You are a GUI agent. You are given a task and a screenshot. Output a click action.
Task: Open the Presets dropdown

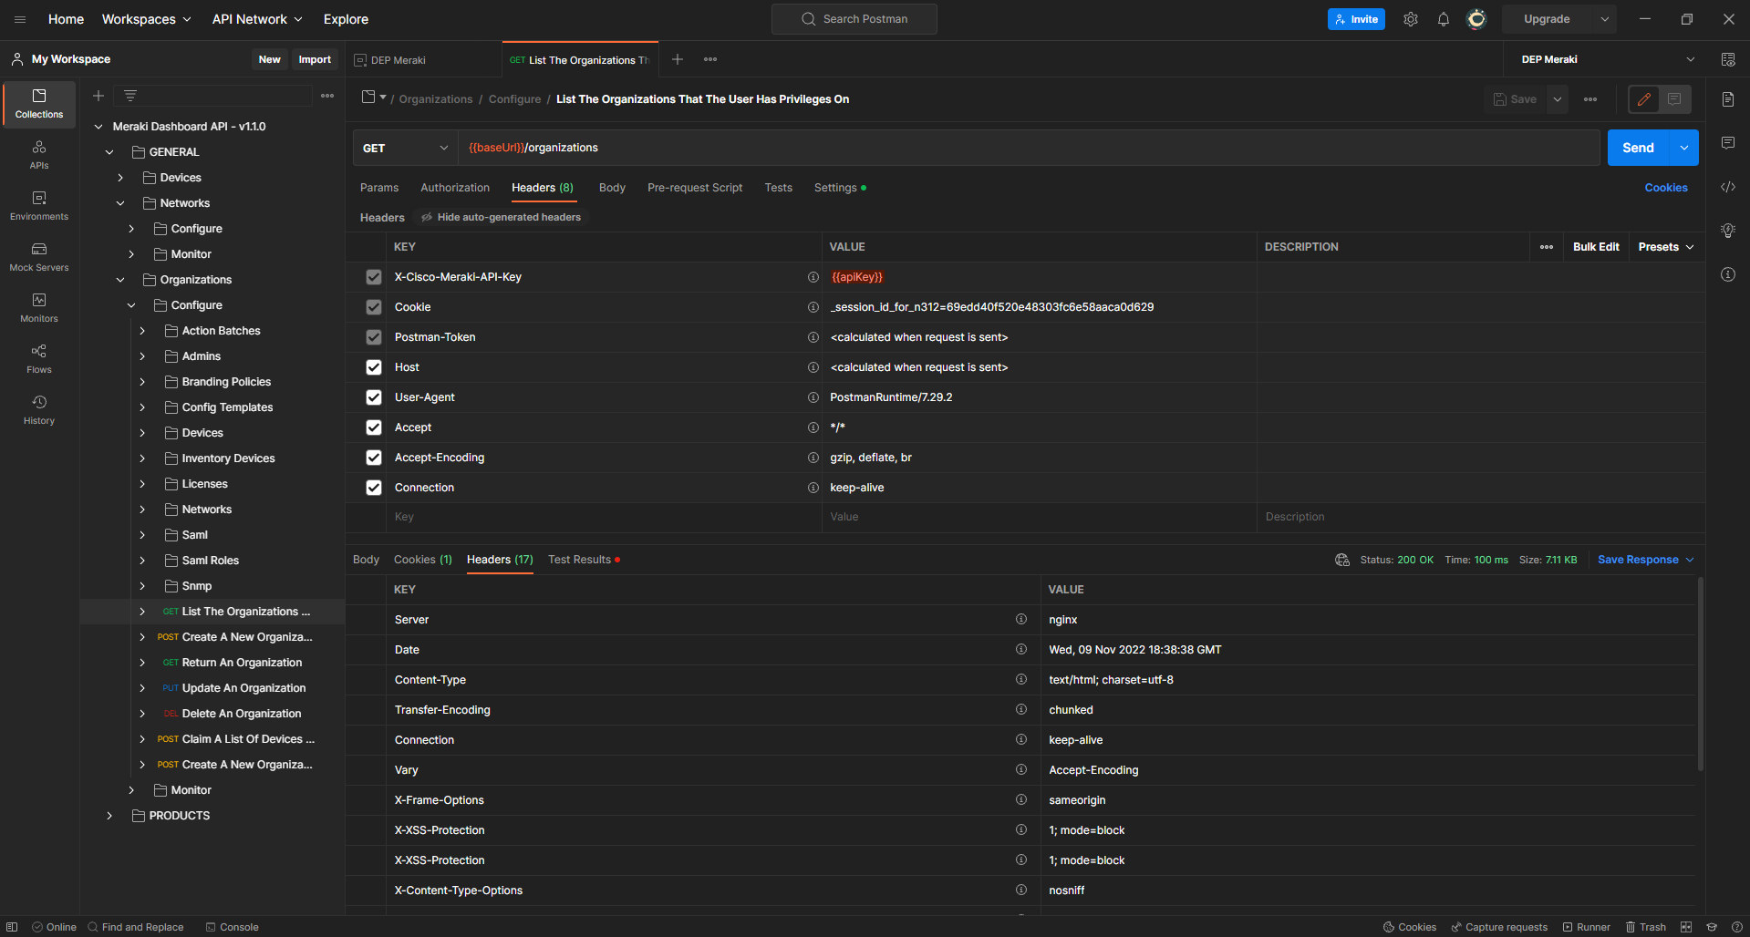coord(1666,247)
